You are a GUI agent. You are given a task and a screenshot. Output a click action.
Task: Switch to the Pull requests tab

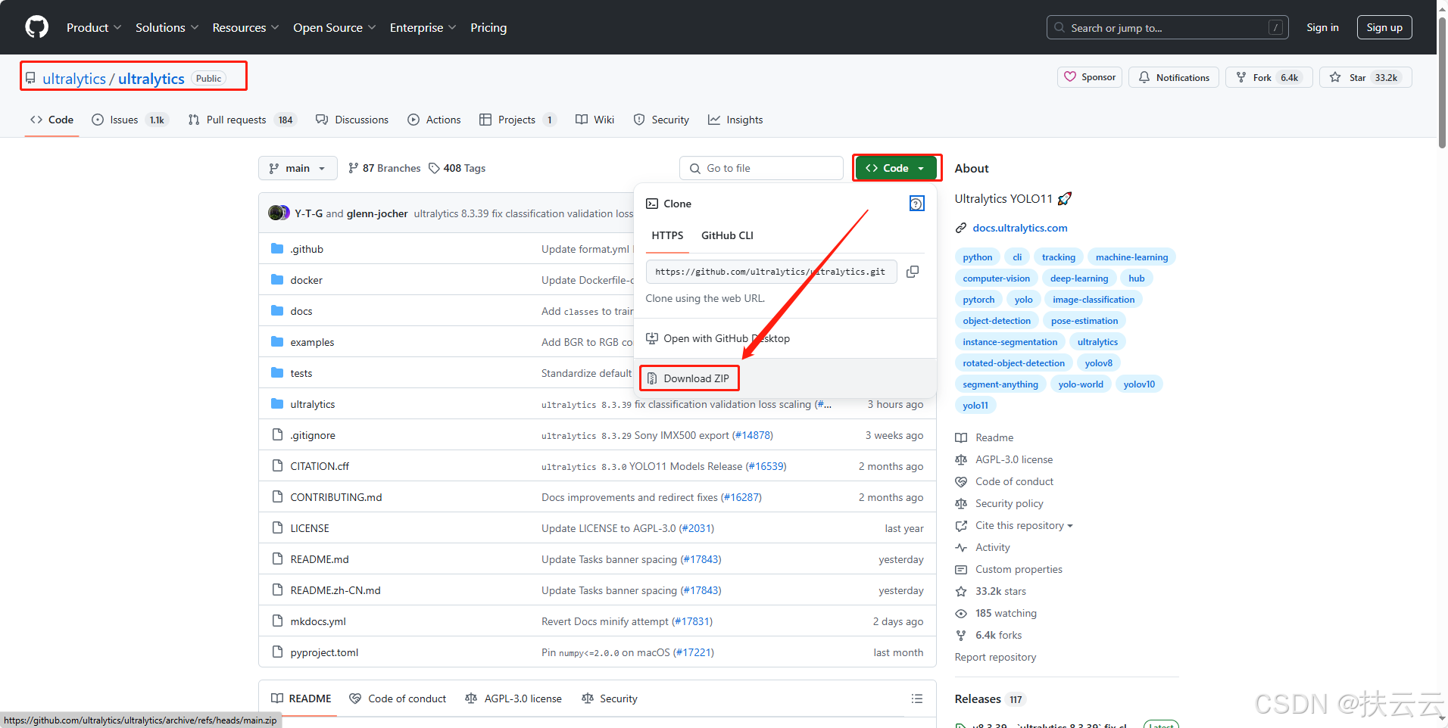(x=242, y=120)
